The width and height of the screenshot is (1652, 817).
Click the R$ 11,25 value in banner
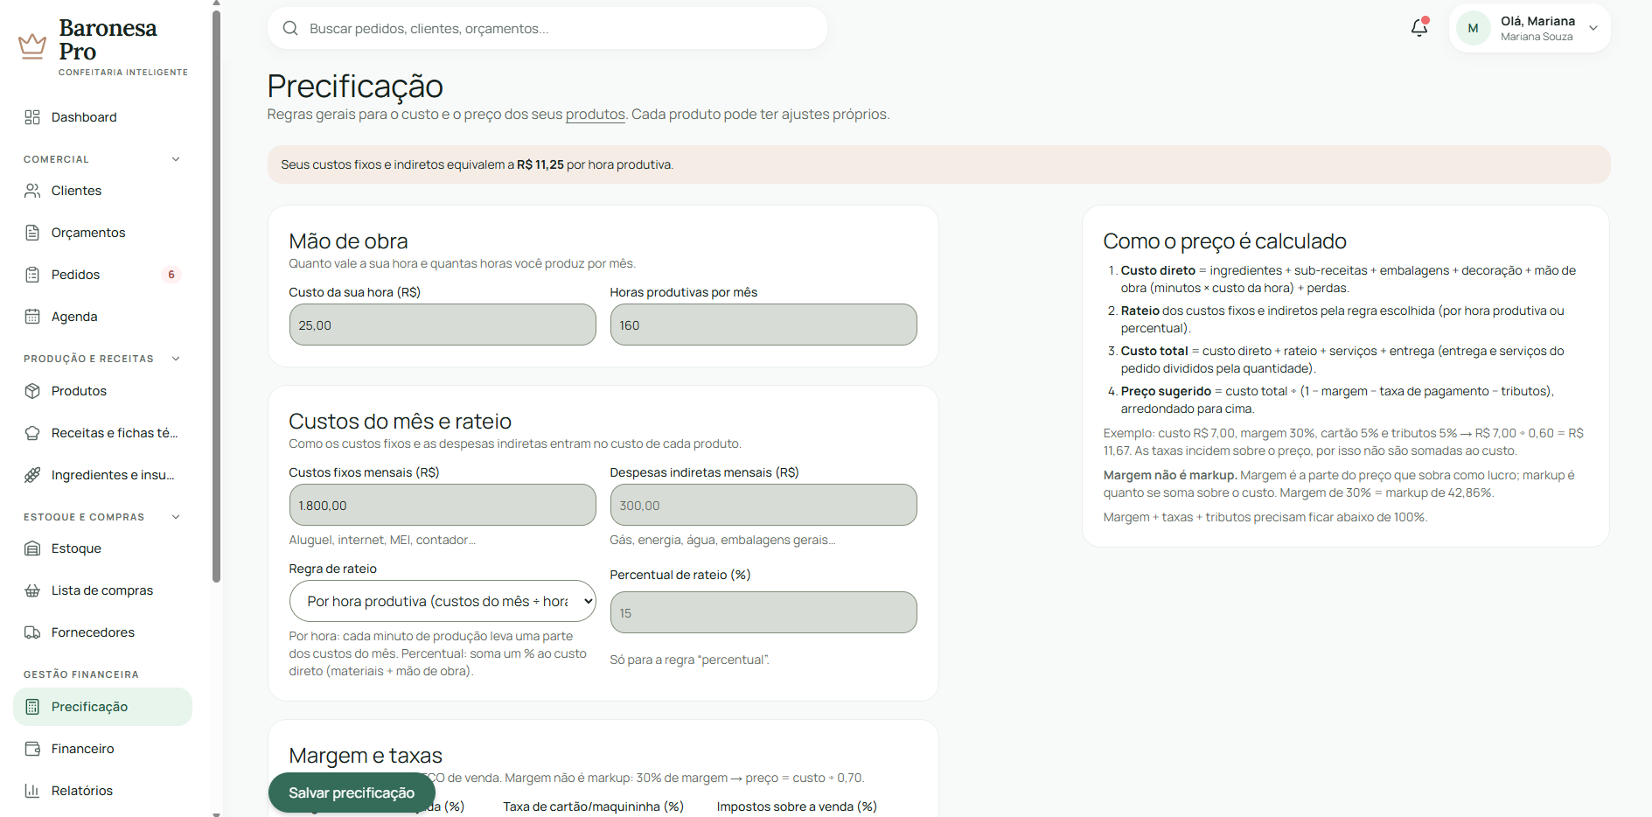pyautogui.click(x=540, y=164)
